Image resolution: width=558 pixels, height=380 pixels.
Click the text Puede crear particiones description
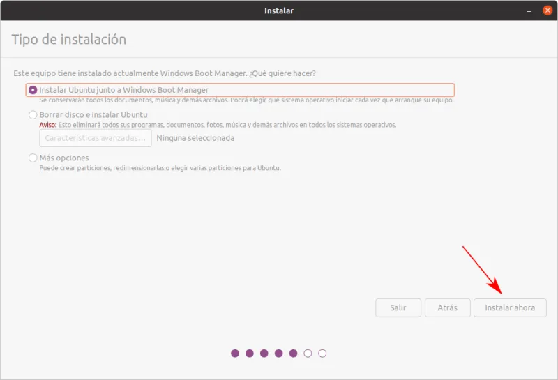[x=160, y=168]
